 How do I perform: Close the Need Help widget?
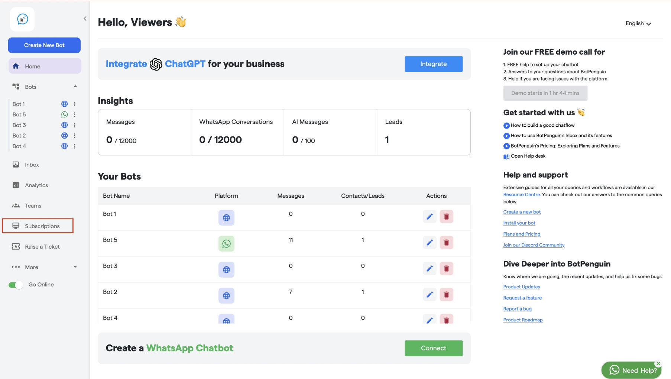click(x=658, y=364)
